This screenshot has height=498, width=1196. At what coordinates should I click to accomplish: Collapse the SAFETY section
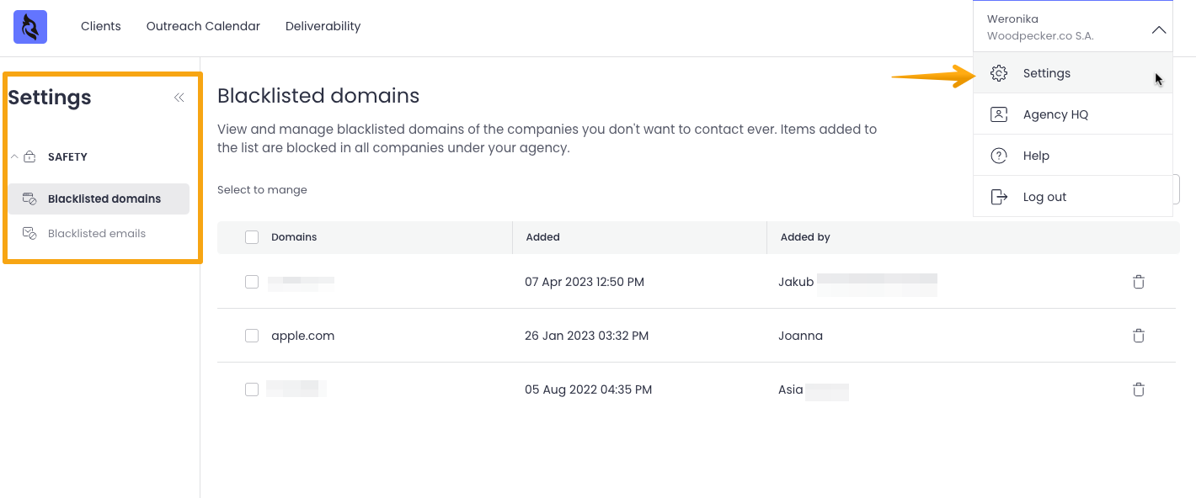[14, 157]
